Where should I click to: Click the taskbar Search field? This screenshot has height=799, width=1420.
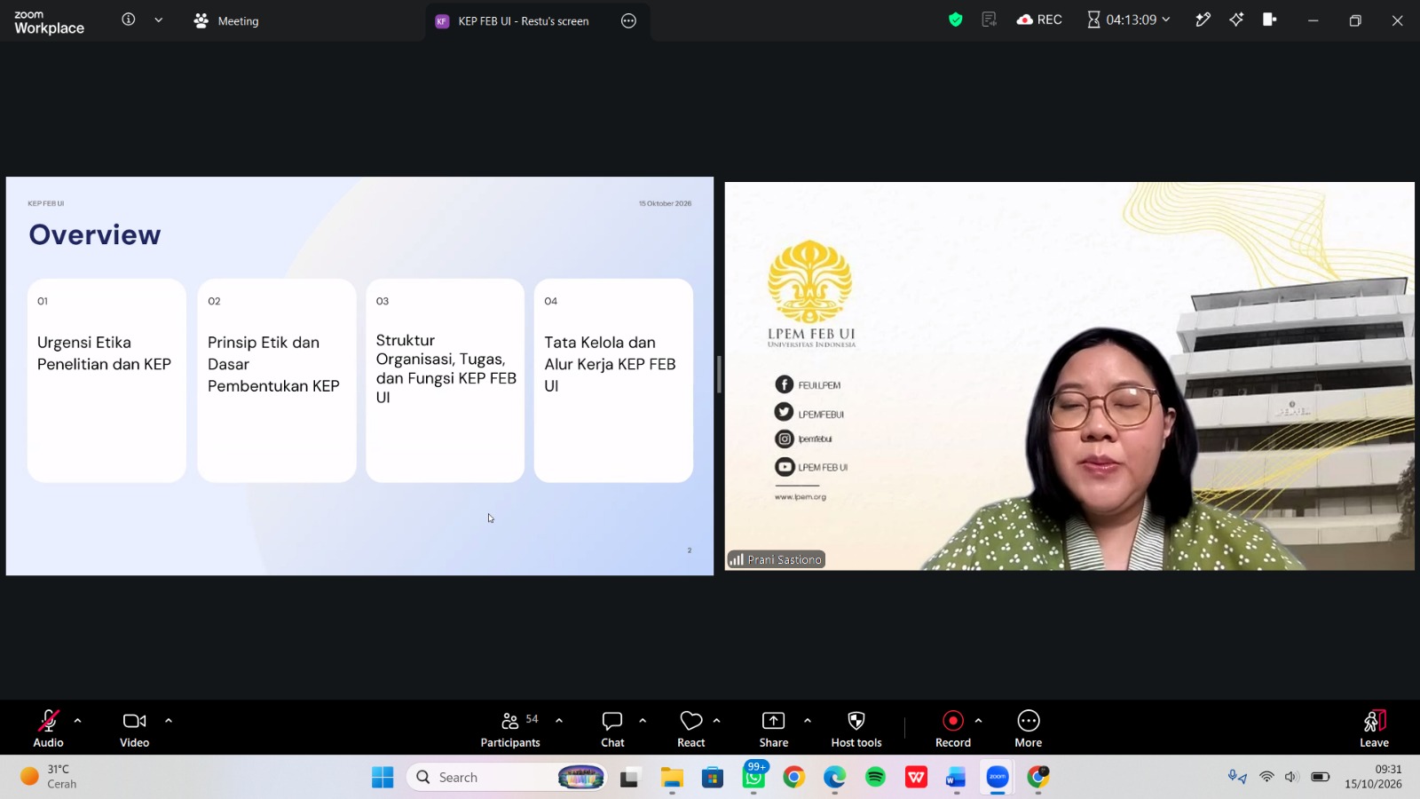507,778
